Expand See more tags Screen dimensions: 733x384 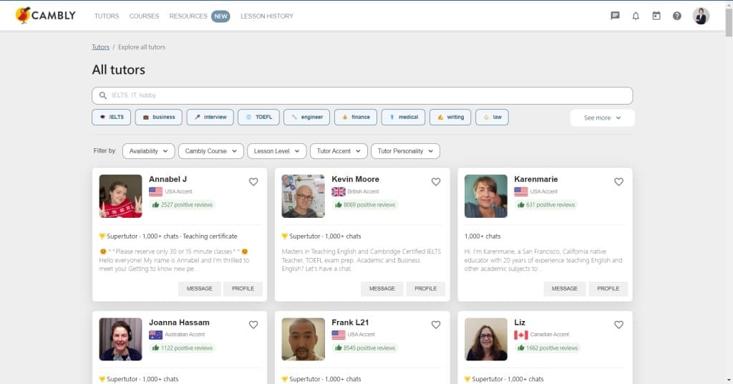602,118
